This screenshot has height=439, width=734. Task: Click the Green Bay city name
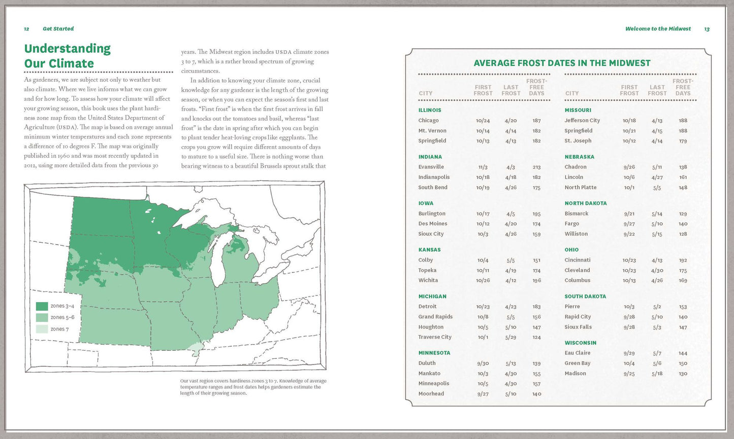[x=578, y=363]
